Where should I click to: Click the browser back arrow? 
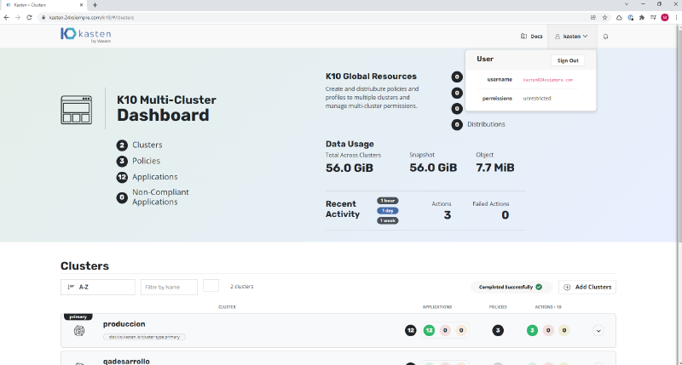(x=6, y=17)
